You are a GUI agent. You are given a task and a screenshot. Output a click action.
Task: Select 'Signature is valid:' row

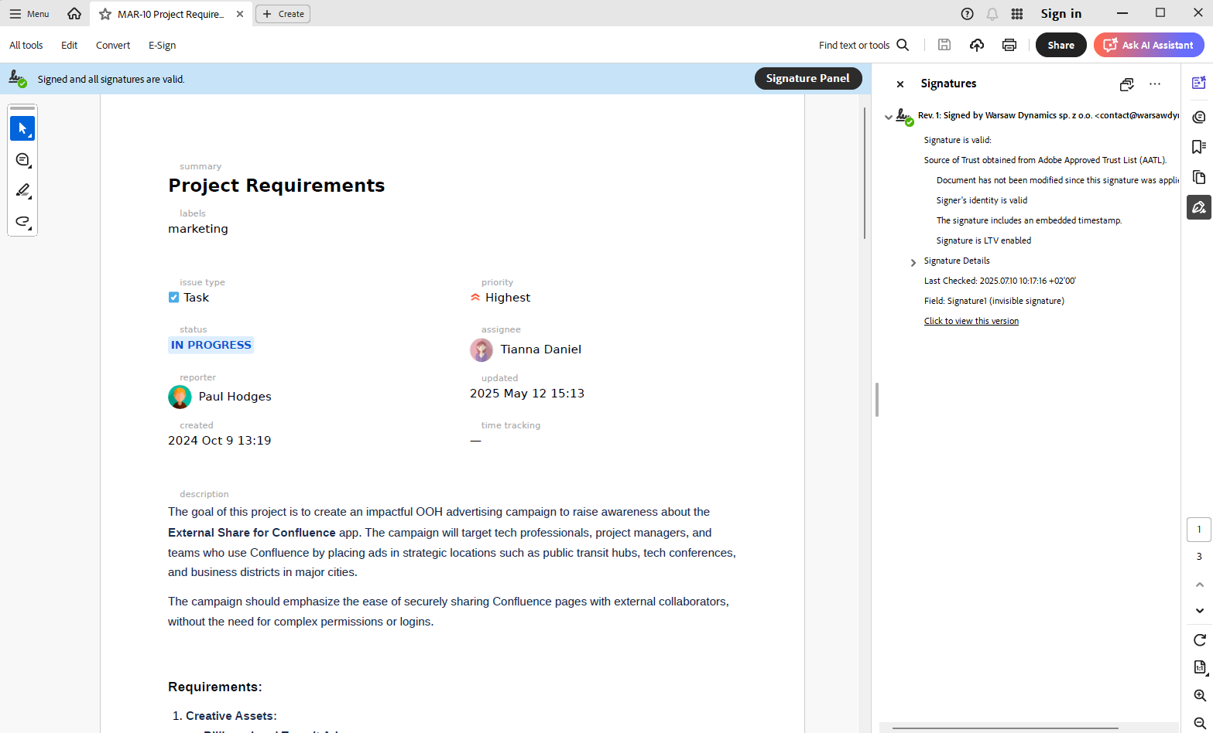958,140
